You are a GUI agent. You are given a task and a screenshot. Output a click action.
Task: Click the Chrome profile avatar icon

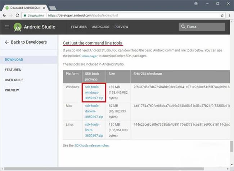click(196, 4)
